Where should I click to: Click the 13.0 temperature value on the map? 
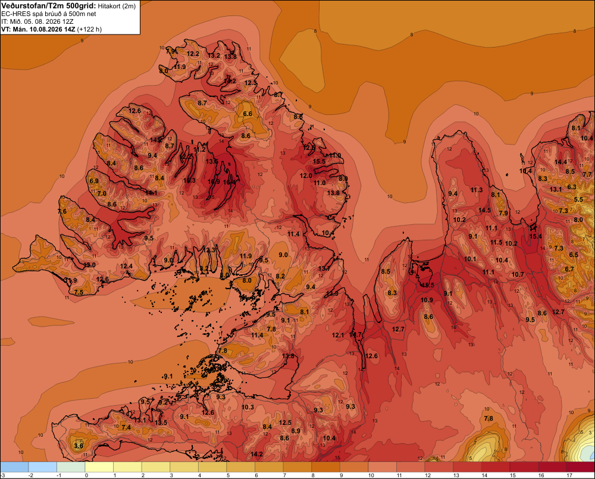point(90,265)
